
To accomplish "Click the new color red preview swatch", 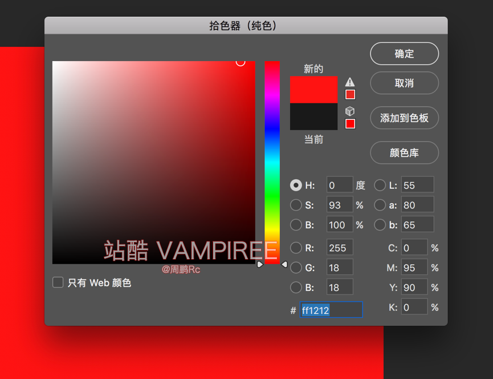I will (x=313, y=90).
